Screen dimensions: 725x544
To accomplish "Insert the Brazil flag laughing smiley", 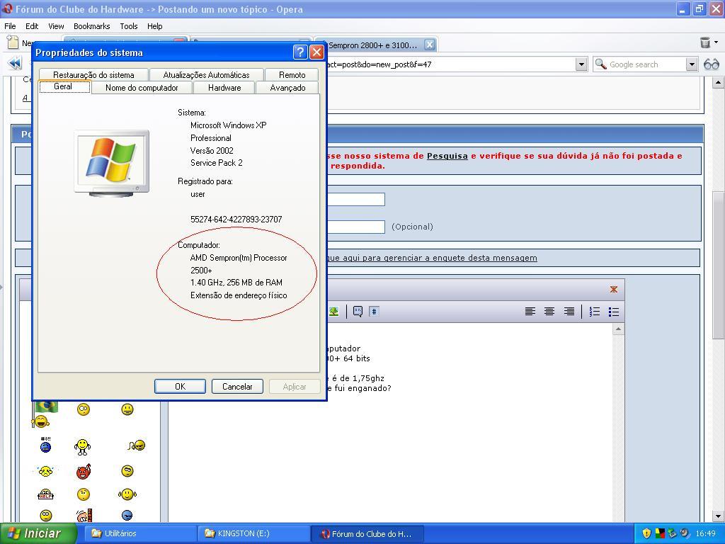I will coord(44,414).
